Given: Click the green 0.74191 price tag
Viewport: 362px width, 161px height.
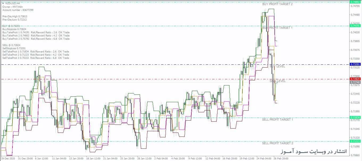Looking at the screenshot, I should 355,26.
